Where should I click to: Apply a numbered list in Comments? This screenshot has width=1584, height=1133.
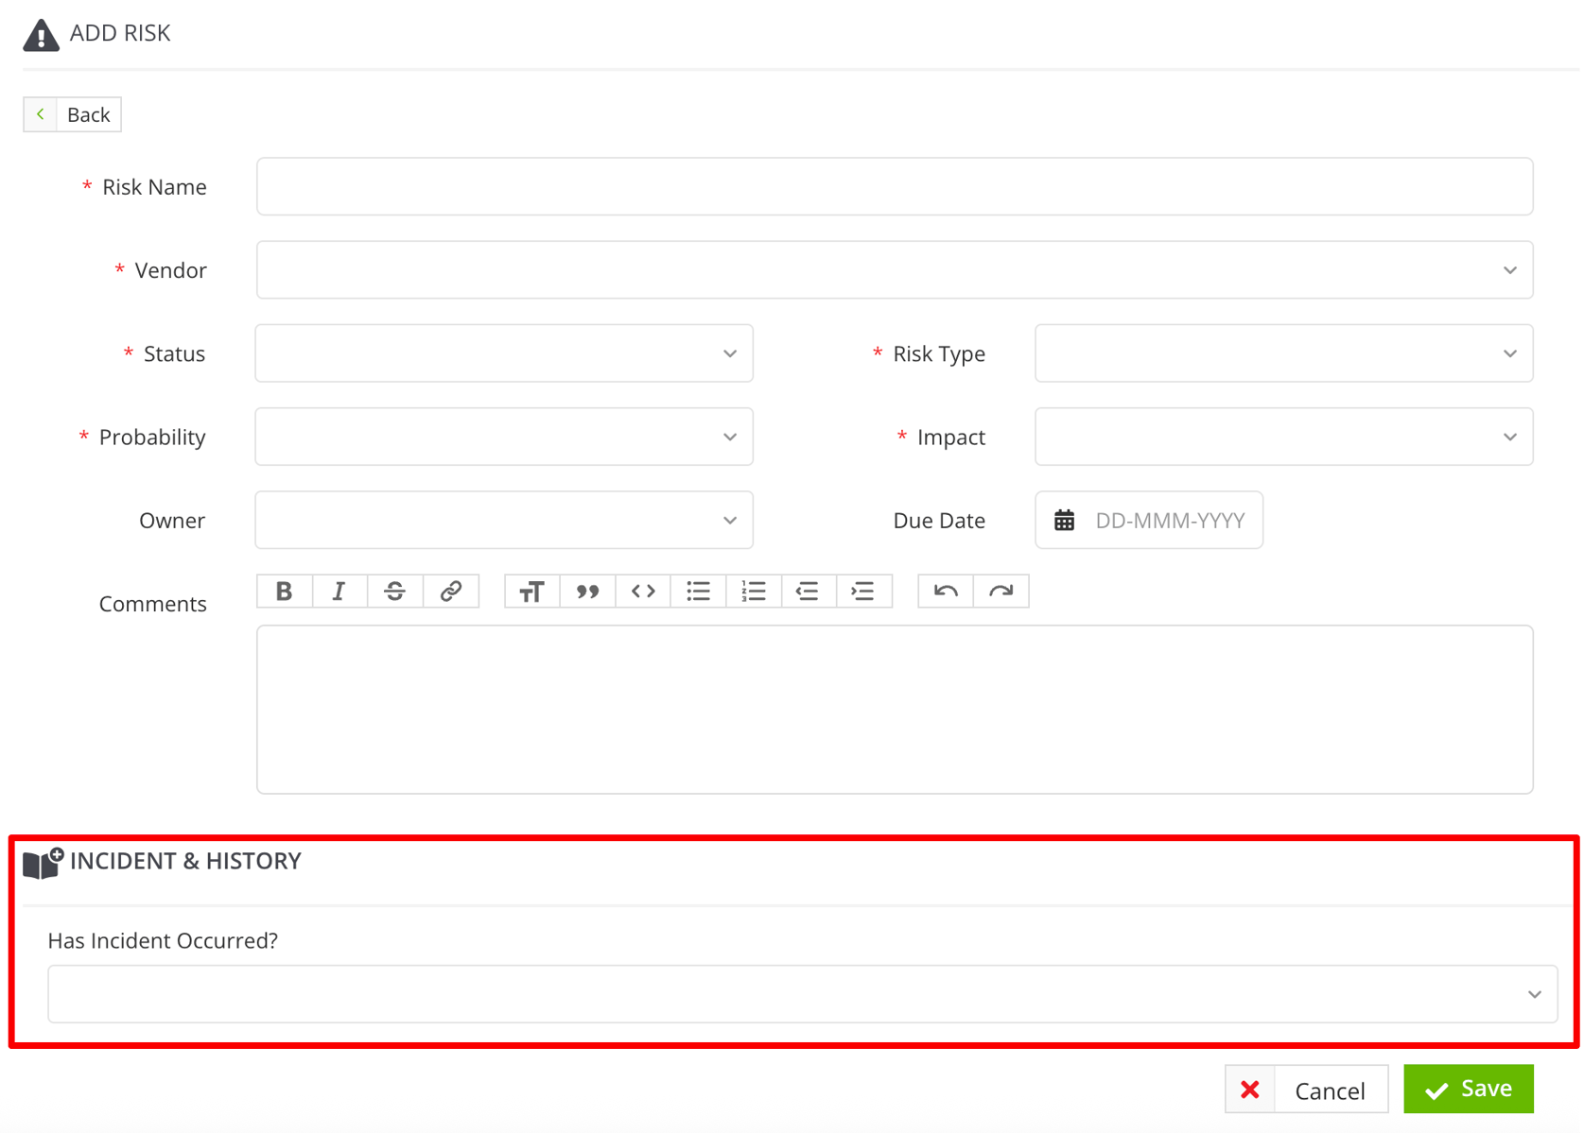(x=754, y=591)
